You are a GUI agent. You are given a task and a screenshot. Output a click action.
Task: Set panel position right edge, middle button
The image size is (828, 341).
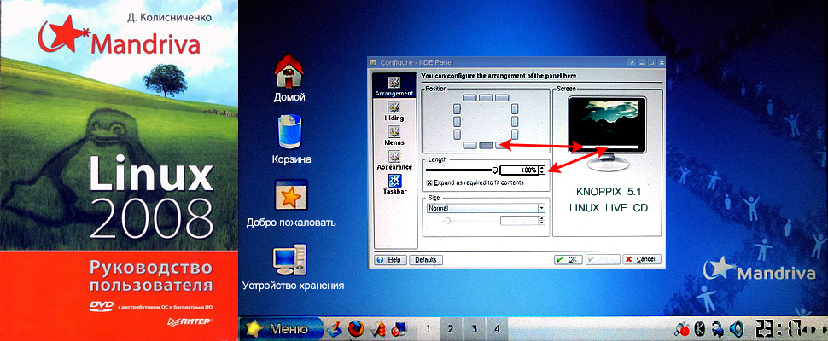[515, 122]
